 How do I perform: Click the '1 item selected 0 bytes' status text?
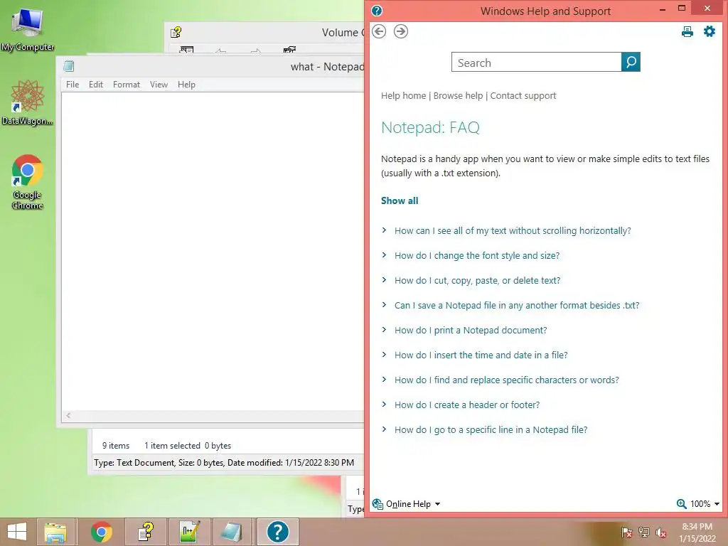(188, 446)
